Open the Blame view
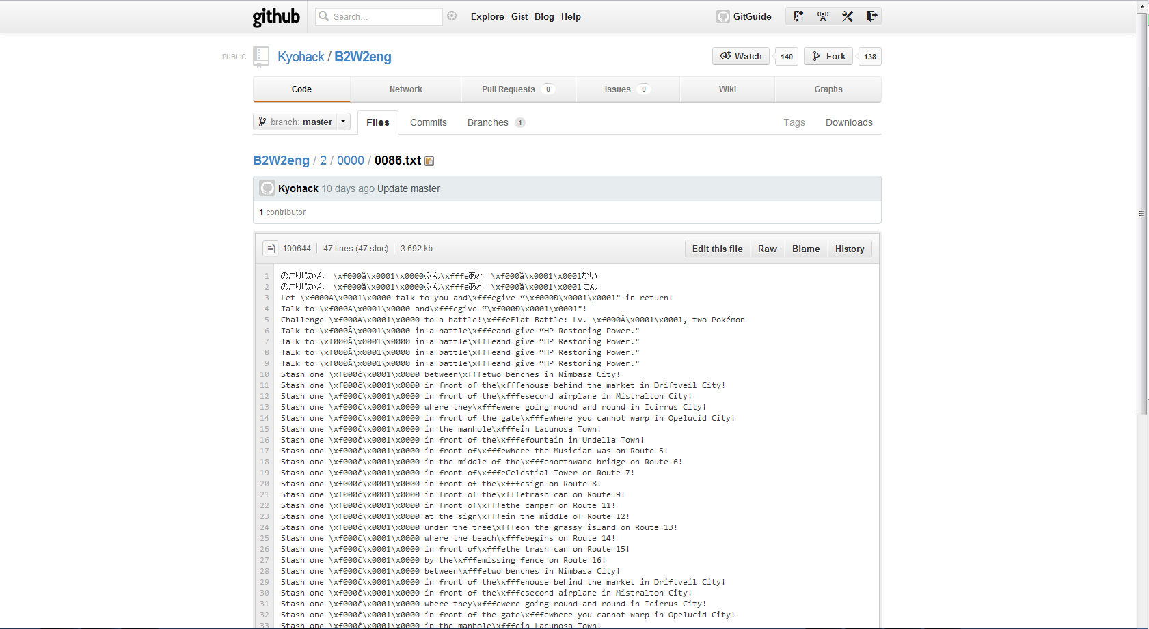 pyautogui.click(x=806, y=249)
